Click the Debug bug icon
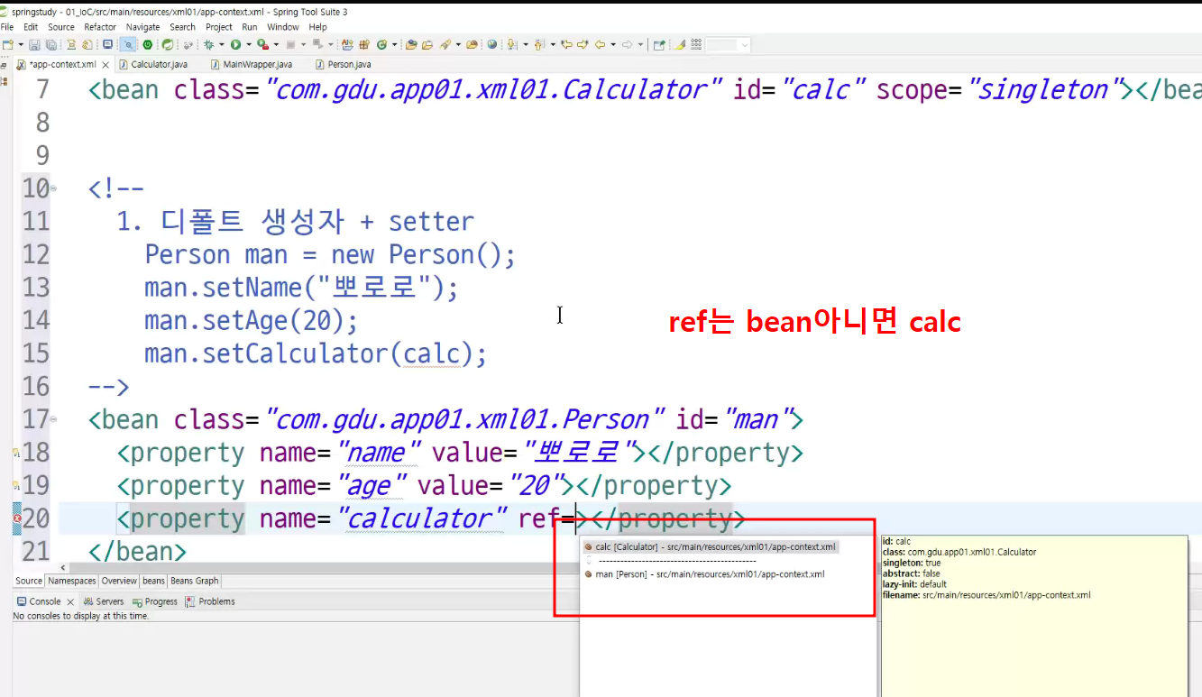Image resolution: width=1202 pixels, height=697 pixels. click(209, 44)
